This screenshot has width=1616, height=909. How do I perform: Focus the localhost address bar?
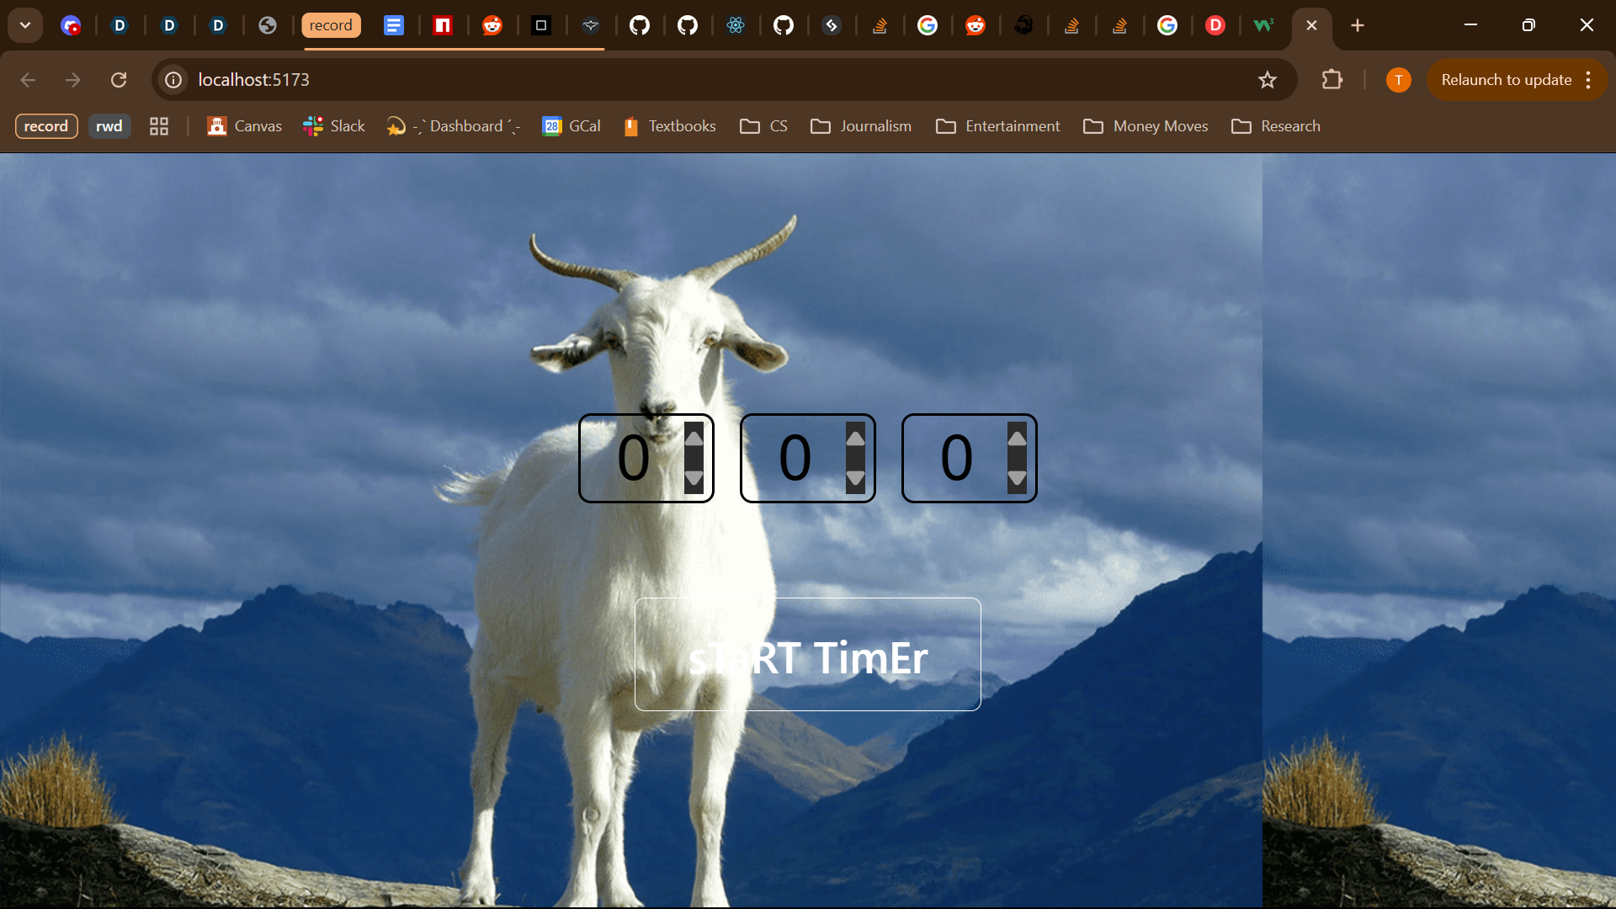click(673, 80)
